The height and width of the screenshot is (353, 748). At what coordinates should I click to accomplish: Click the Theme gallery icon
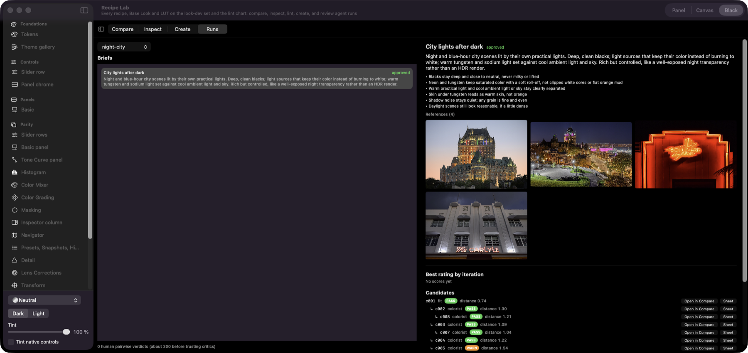[15, 47]
